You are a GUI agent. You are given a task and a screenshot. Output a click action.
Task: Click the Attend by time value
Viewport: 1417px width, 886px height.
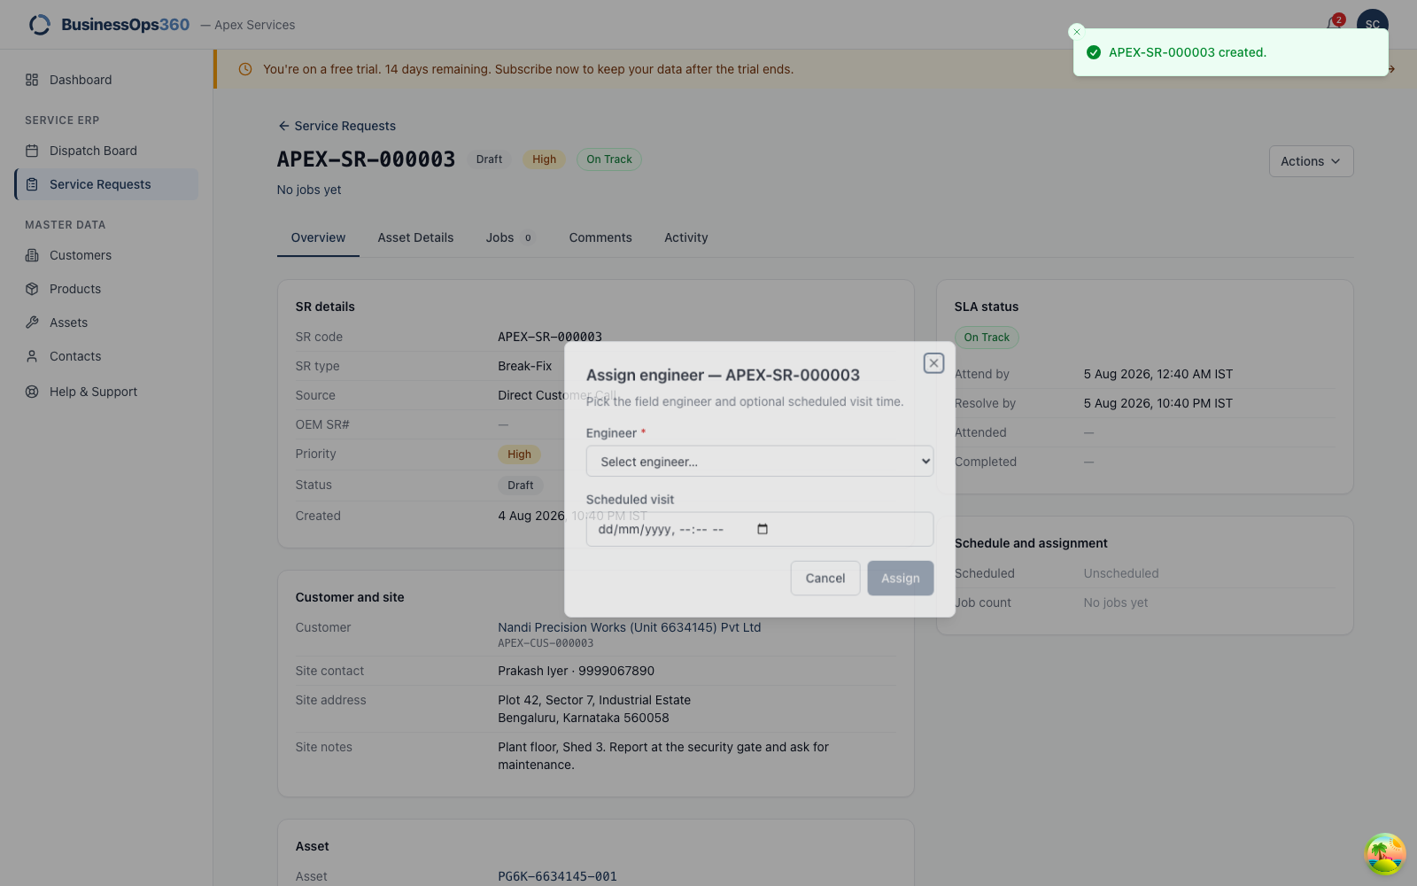[1158, 374]
